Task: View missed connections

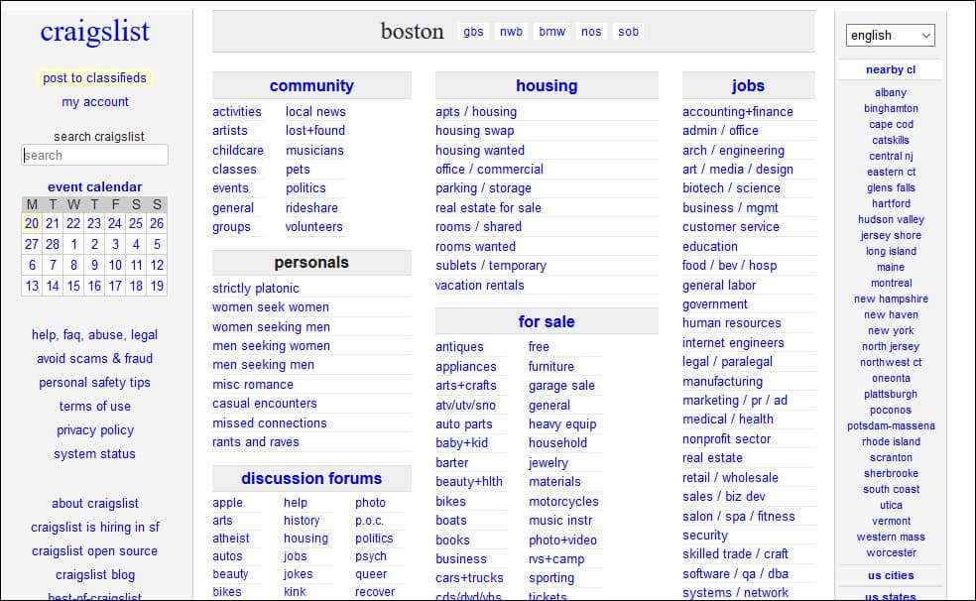Action: coord(269,423)
